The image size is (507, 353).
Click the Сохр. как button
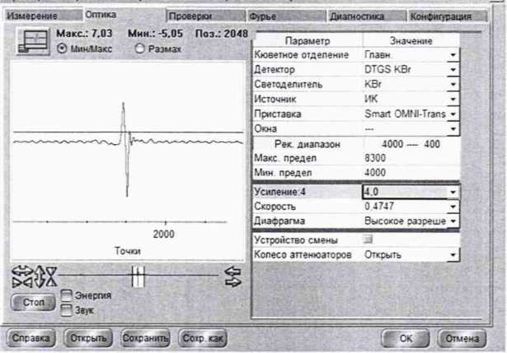pyautogui.click(x=203, y=338)
